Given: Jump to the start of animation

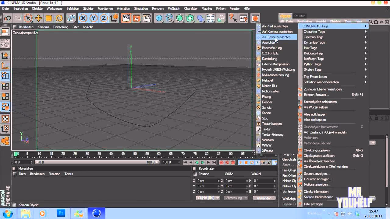Looking at the screenshot, I should coord(185,162).
